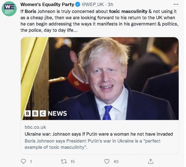This screenshot has height=167, width=186.
Task: Click the @WEP_UK handle
Action: (92, 5)
